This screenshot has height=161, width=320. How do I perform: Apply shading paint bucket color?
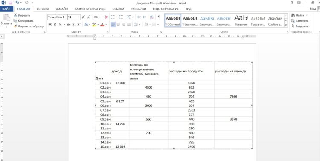pyautogui.click(x=146, y=24)
